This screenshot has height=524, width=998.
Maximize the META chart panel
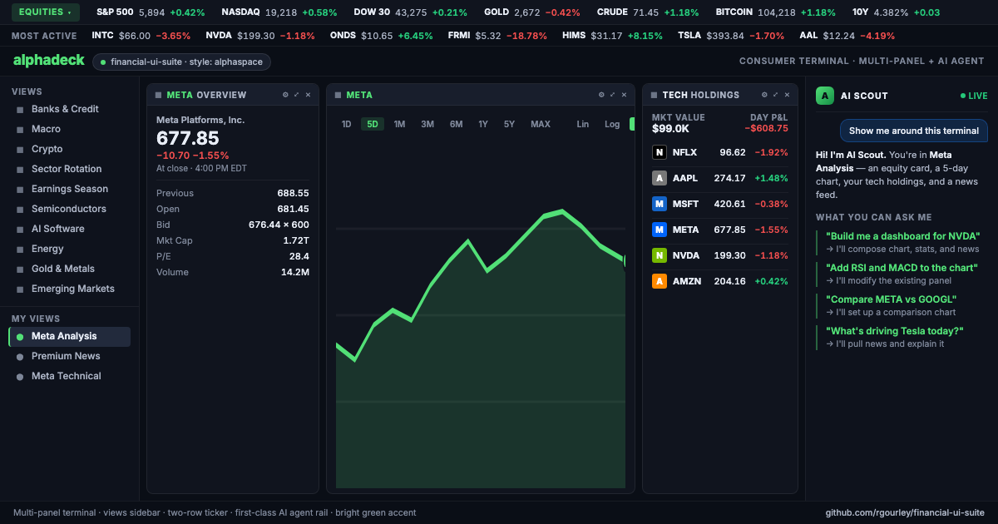[613, 95]
